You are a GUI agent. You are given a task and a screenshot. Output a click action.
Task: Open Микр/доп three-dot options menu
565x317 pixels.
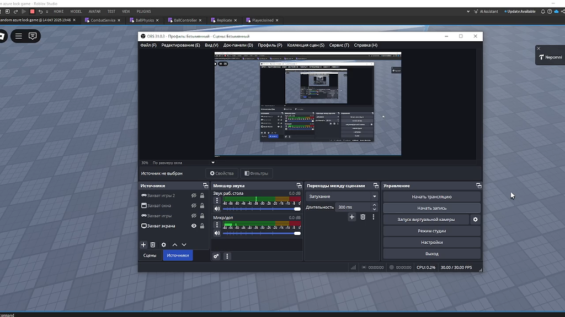coord(217,225)
